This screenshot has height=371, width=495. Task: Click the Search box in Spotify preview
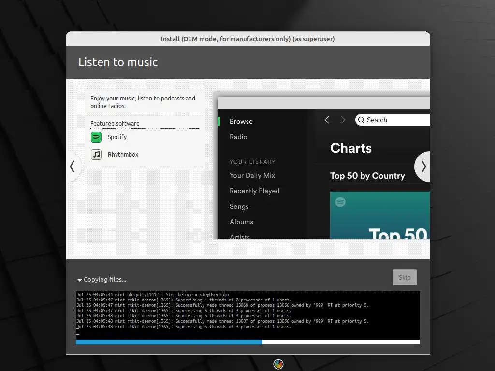[x=393, y=120]
